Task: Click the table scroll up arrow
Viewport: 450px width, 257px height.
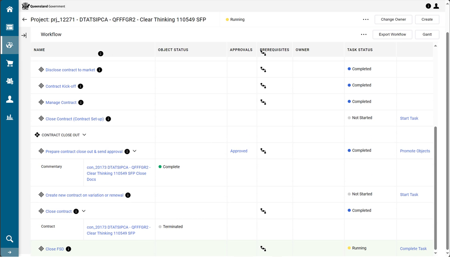Action: [x=436, y=46]
